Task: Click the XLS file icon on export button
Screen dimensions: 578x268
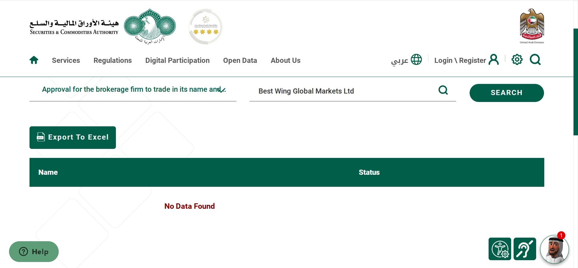Action: [41, 137]
